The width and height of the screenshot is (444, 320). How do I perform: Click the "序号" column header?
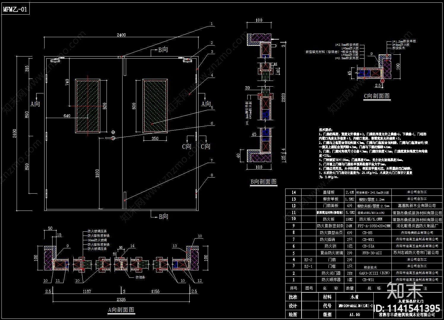(294, 288)
